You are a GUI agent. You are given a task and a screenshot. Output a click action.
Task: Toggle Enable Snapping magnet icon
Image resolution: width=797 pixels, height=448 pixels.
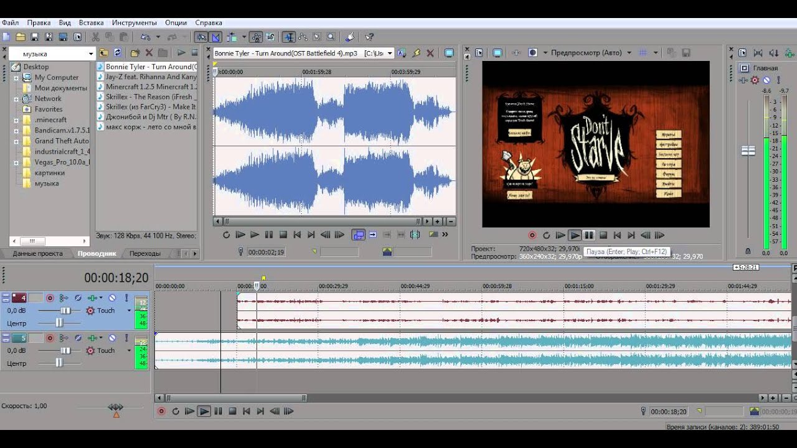200,37
